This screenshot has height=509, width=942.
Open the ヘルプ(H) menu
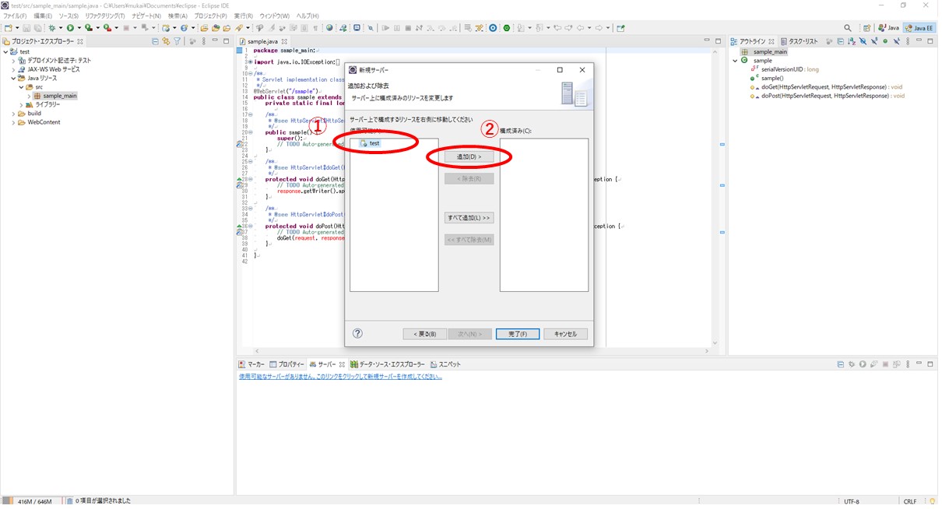click(x=308, y=16)
